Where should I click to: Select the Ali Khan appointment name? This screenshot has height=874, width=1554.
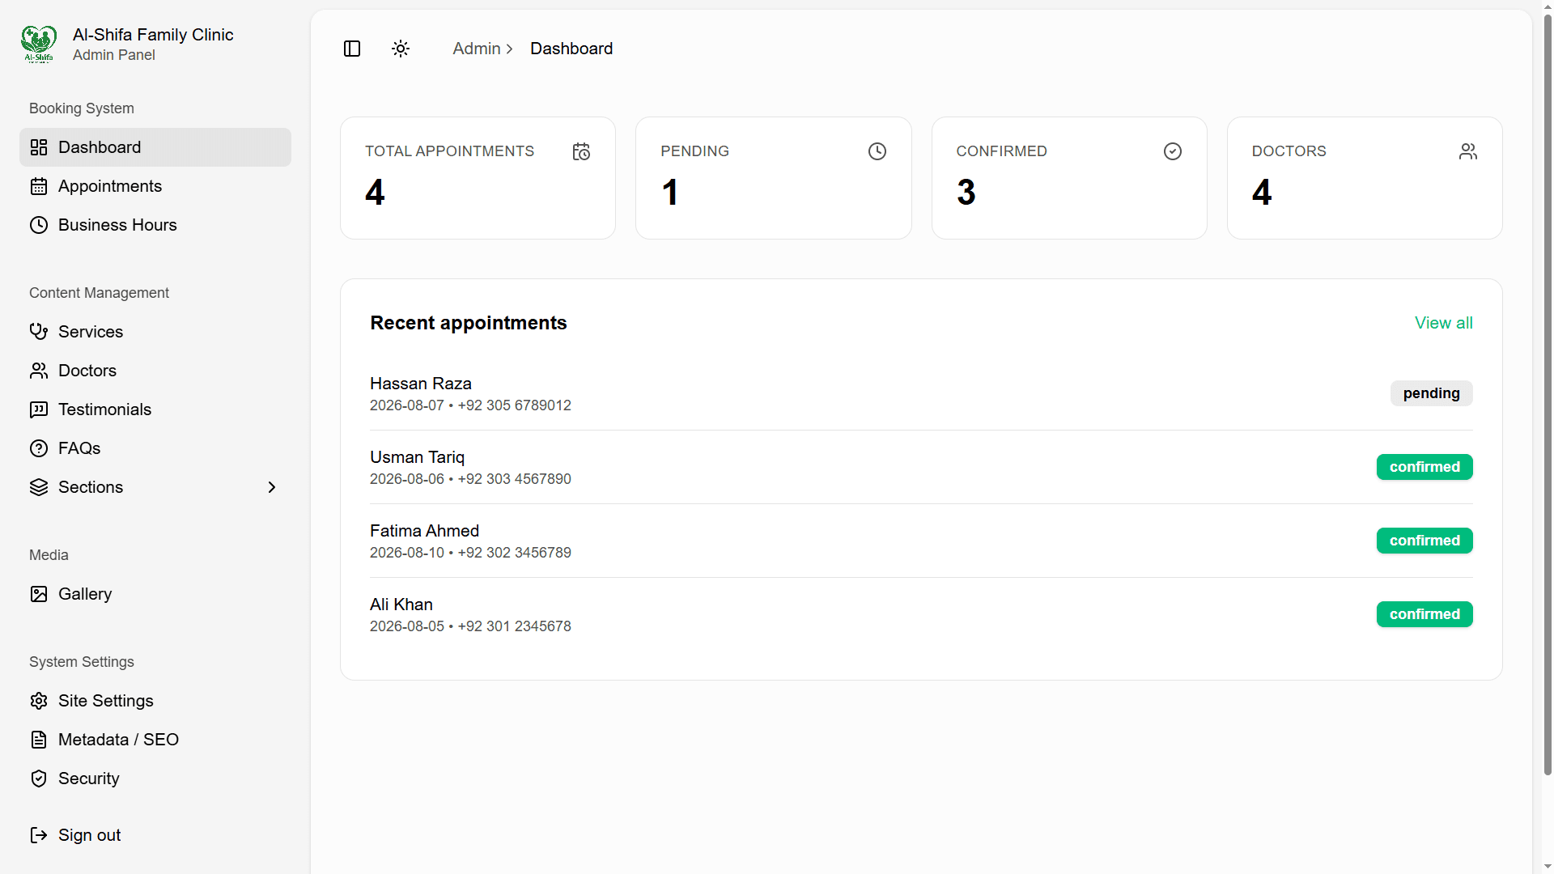(401, 605)
